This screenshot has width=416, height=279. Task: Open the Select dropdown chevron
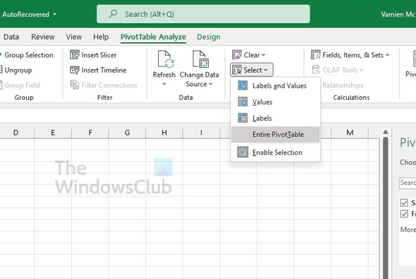266,70
